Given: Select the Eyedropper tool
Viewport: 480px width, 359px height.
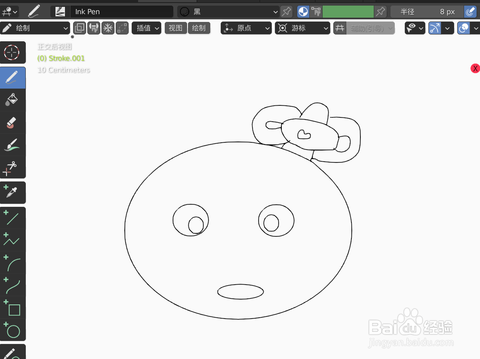Looking at the screenshot, I should (x=12, y=193).
